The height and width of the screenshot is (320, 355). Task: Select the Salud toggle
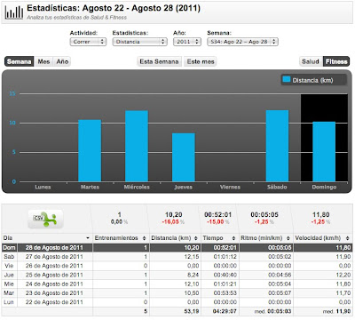311,61
